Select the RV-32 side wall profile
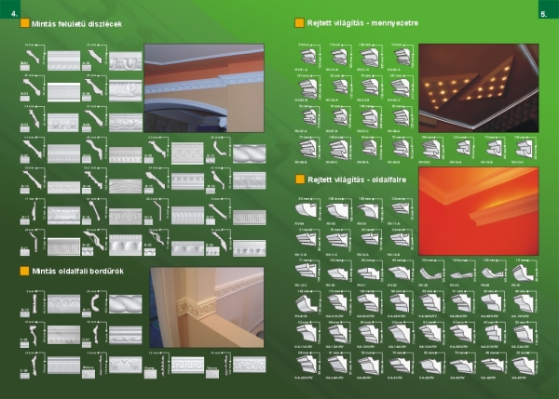Screen dimensions: 559x399 tap(401, 273)
